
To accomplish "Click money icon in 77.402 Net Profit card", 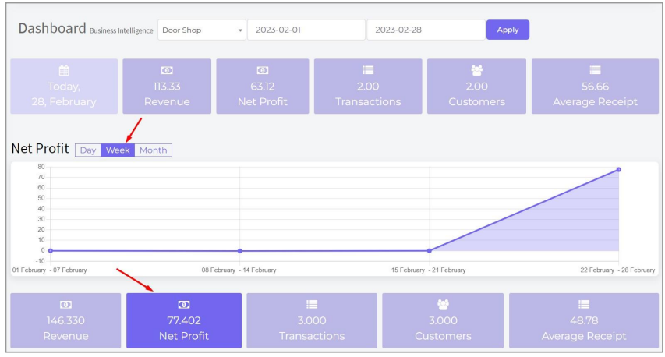I will [184, 305].
